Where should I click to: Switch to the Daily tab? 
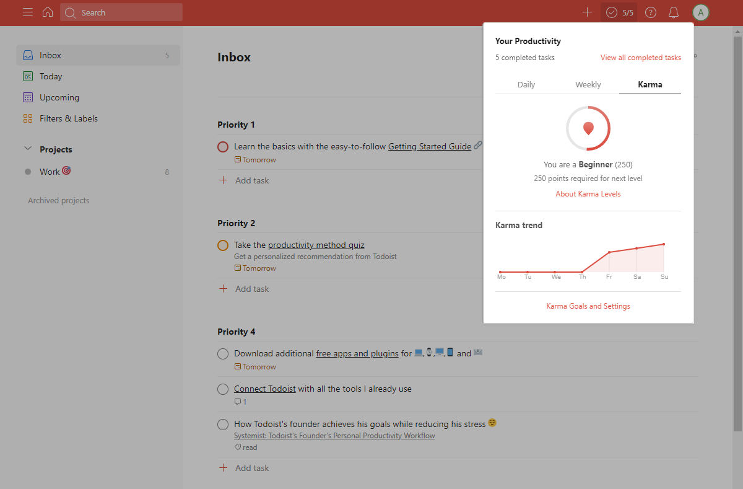click(526, 85)
